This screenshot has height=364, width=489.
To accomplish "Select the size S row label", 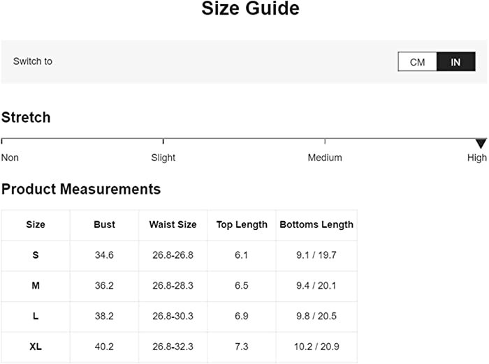I will pos(36,255).
